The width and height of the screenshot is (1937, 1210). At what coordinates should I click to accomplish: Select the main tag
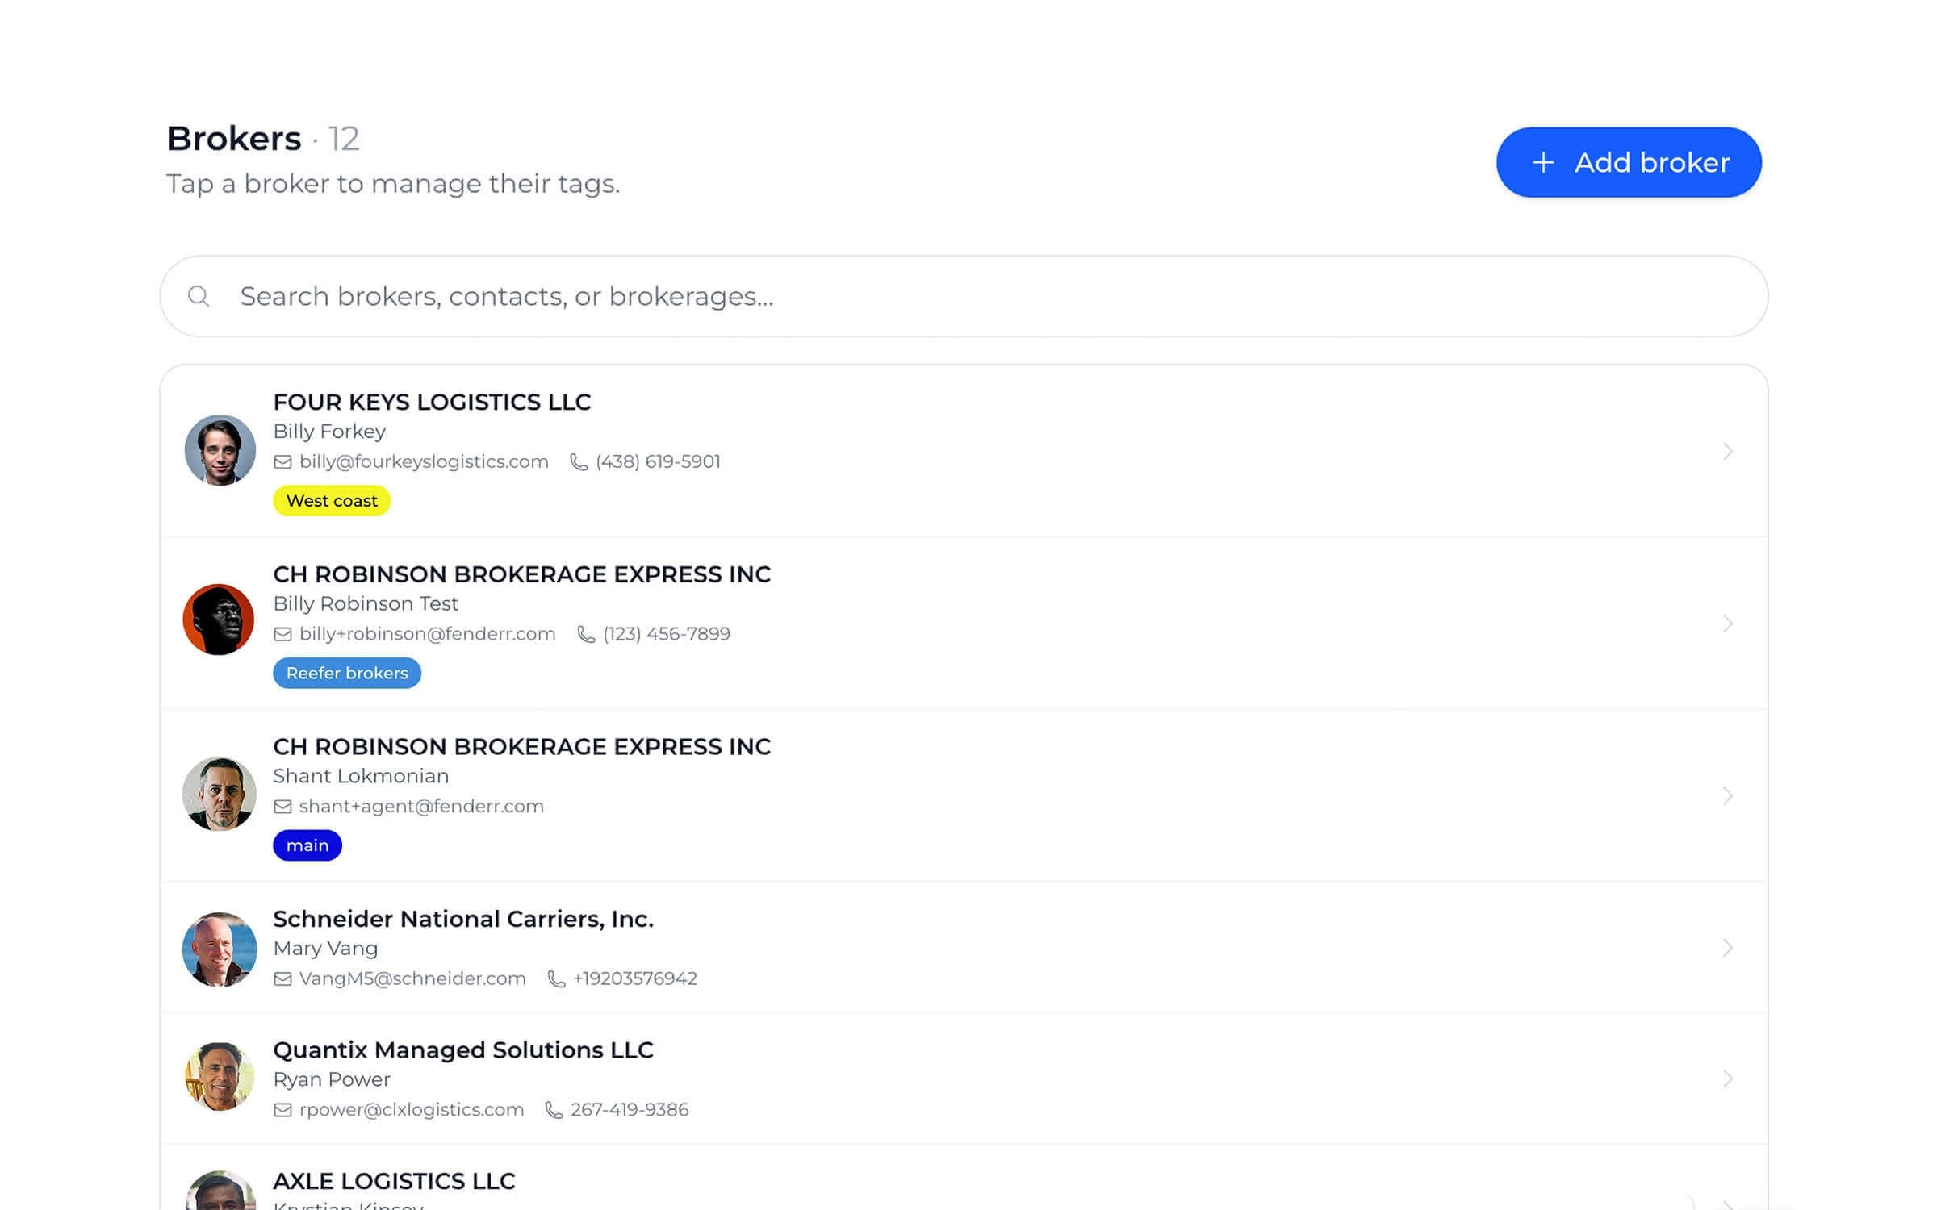(307, 845)
